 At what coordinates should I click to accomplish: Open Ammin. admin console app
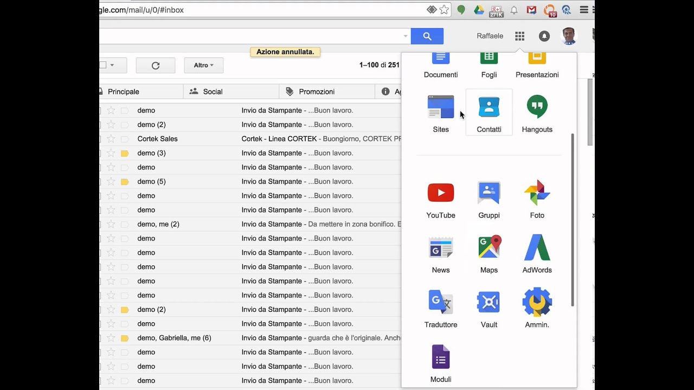click(537, 308)
